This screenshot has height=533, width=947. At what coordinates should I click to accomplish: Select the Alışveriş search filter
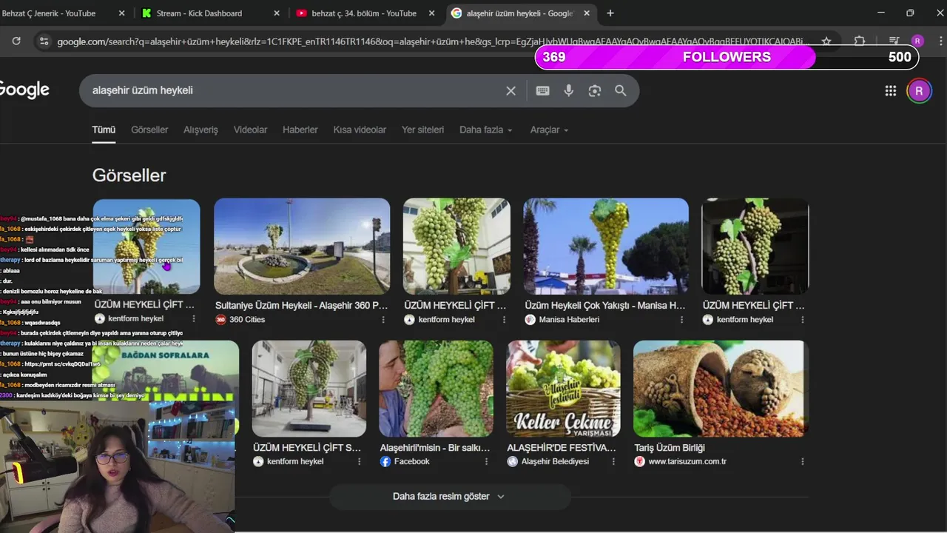click(x=200, y=130)
